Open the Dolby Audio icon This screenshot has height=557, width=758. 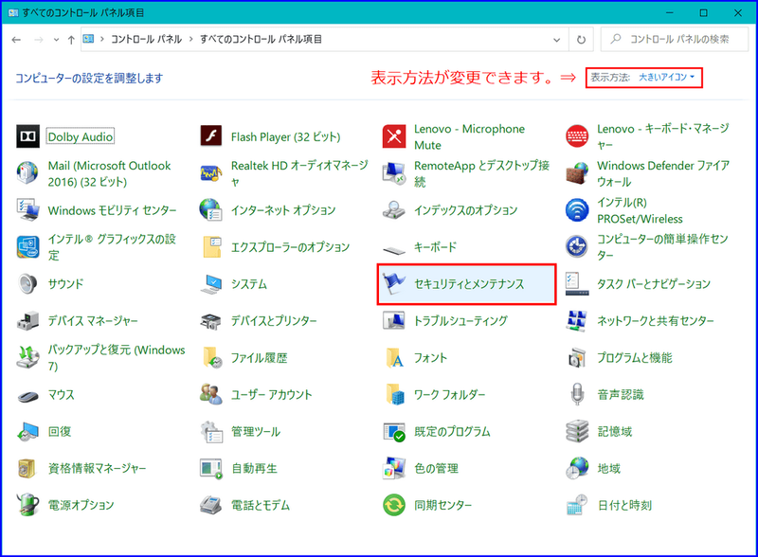[28, 136]
